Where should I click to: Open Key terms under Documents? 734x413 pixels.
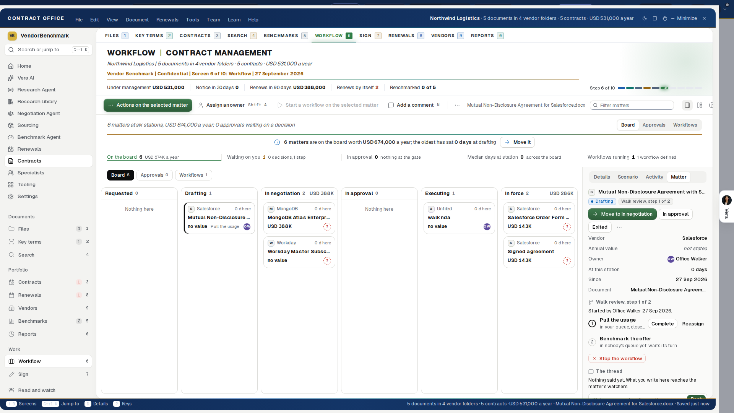(49, 242)
